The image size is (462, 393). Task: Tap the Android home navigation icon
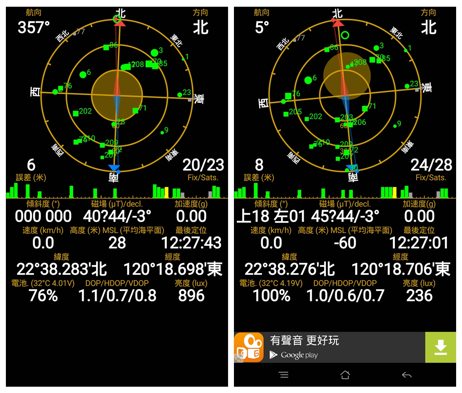pyautogui.click(x=345, y=375)
